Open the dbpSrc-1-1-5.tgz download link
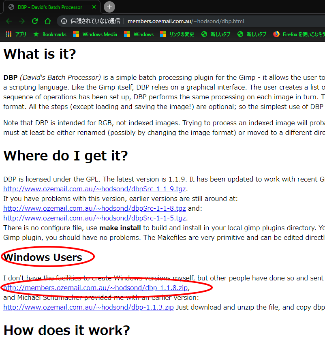 coord(94,218)
